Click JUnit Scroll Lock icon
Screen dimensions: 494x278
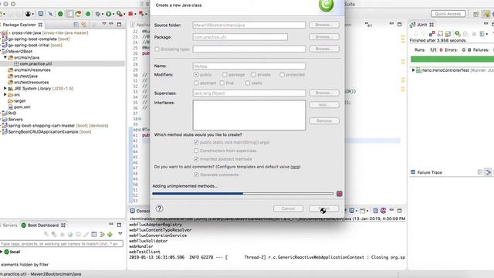click(x=440, y=34)
